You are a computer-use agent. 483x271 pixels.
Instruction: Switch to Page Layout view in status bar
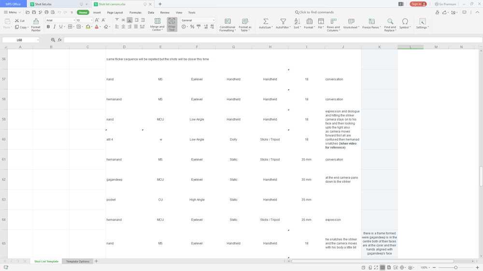[389, 268]
